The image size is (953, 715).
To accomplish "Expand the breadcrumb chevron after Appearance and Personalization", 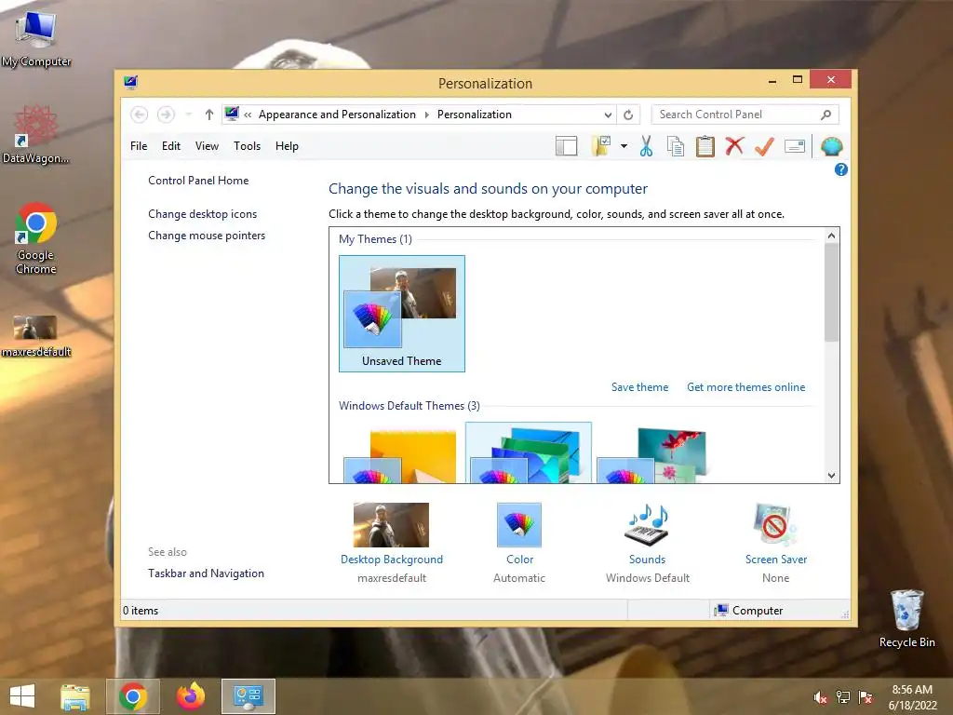I will tap(426, 115).
